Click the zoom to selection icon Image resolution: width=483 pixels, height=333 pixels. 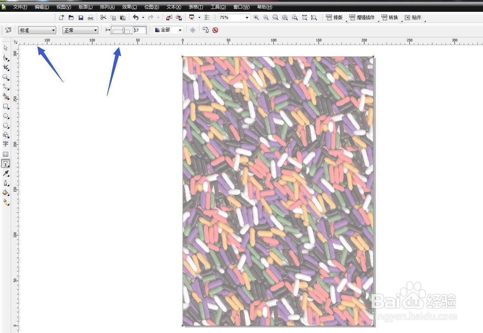tap(275, 17)
